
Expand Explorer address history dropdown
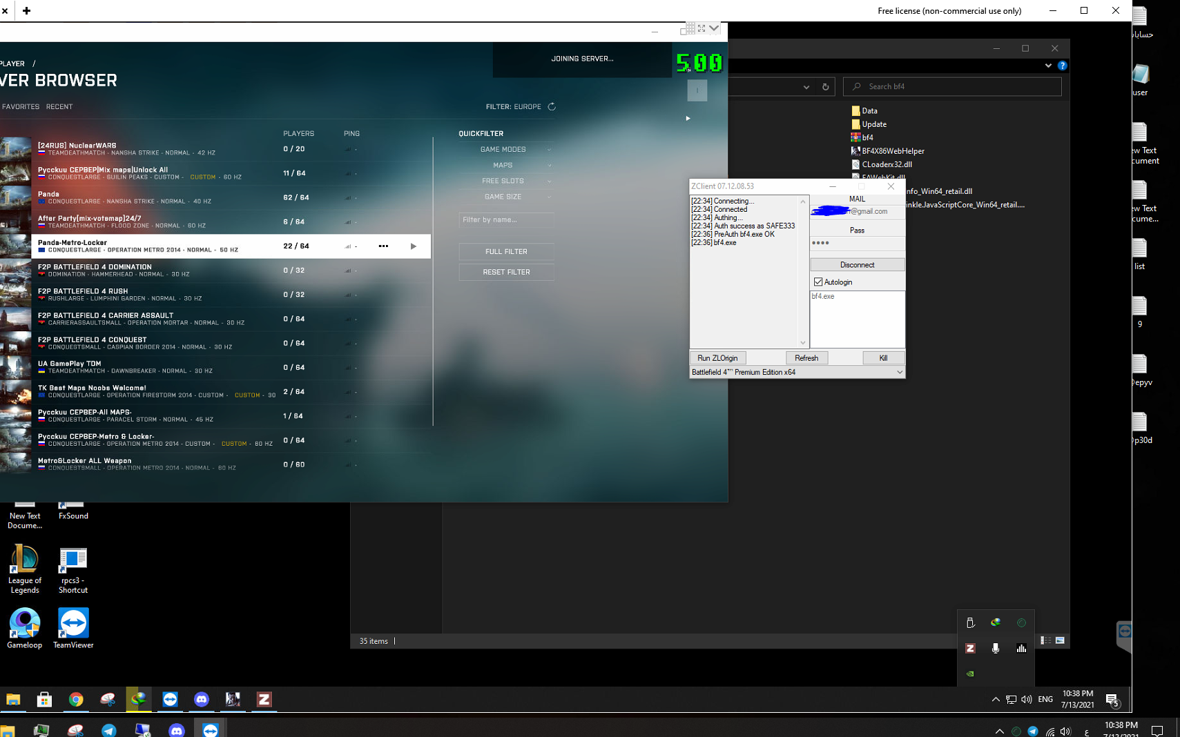[806, 87]
